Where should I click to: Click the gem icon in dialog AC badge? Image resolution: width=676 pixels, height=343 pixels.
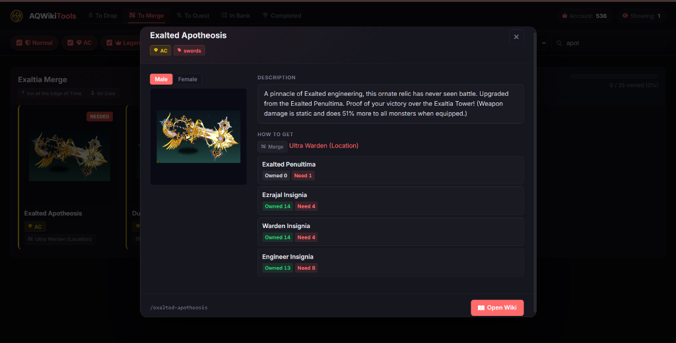coord(156,50)
